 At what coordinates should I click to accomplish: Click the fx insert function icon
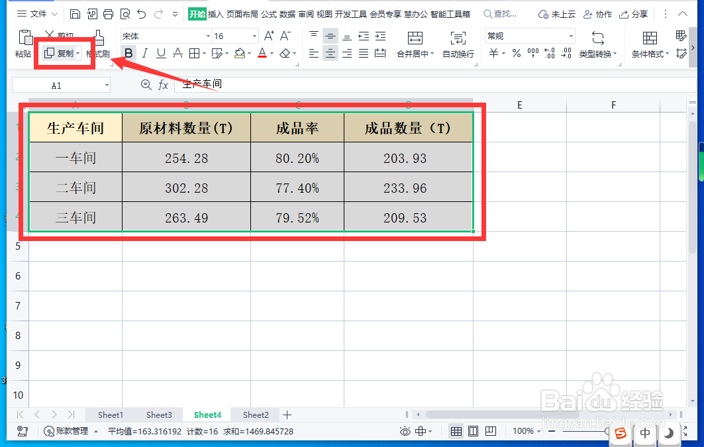click(163, 85)
